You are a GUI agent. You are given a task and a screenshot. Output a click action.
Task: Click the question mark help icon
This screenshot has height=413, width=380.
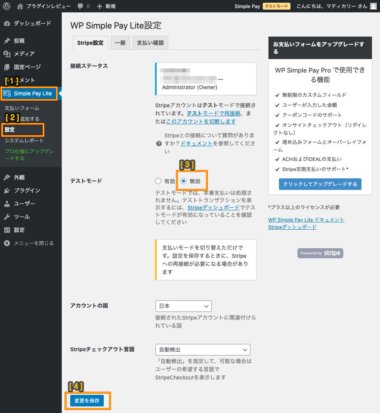159,143
